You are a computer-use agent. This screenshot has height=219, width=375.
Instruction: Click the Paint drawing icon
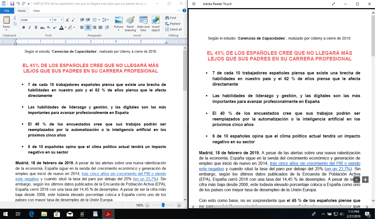click(x=130, y=20)
